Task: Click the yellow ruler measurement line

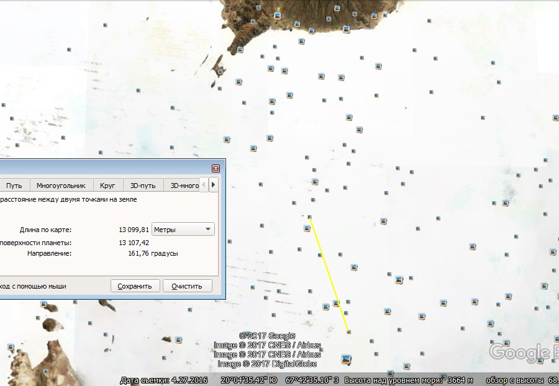Action: (x=329, y=274)
